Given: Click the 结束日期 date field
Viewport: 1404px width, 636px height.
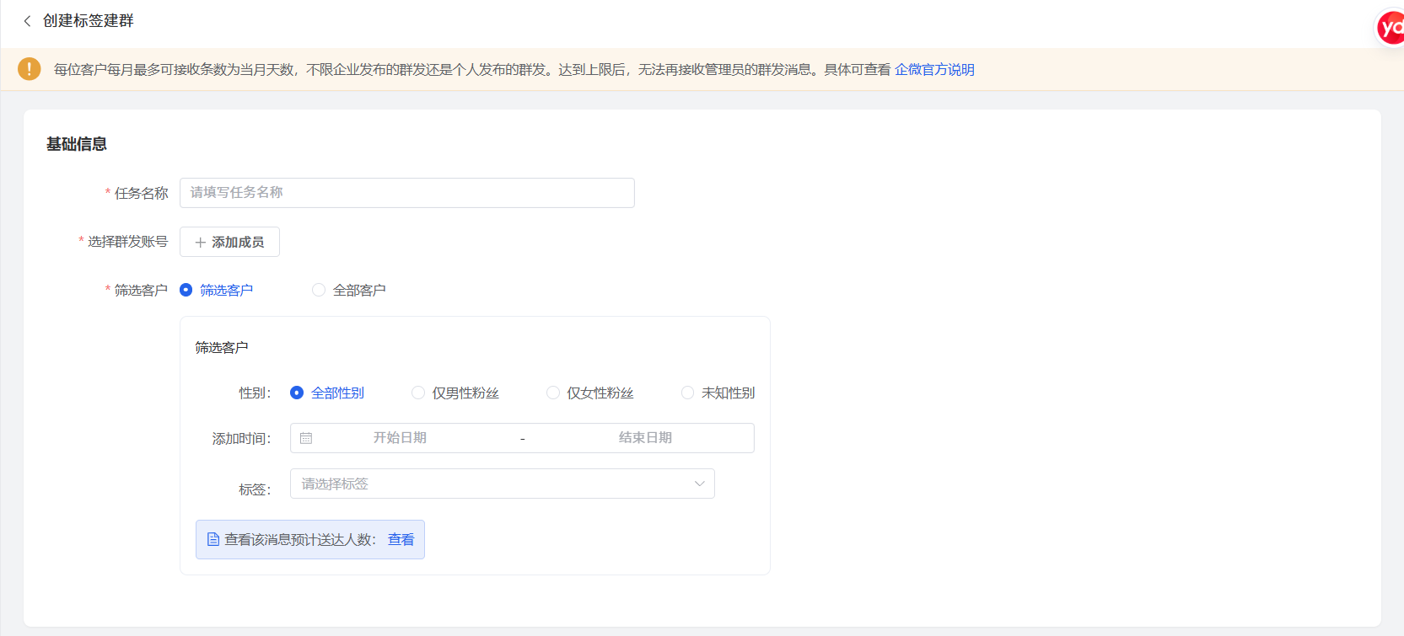Looking at the screenshot, I should point(645,438).
